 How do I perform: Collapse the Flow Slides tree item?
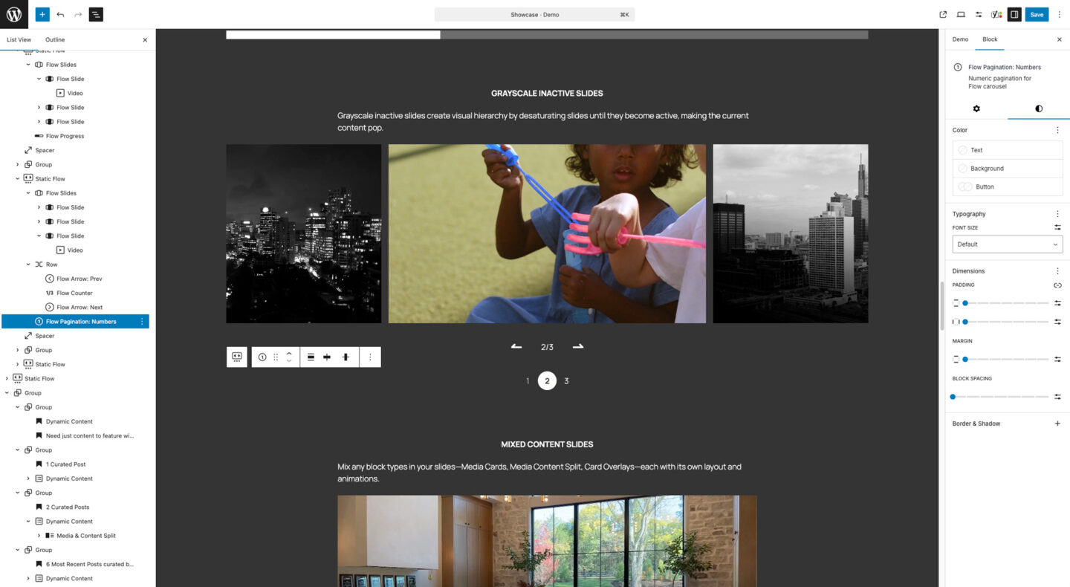(30, 64)
